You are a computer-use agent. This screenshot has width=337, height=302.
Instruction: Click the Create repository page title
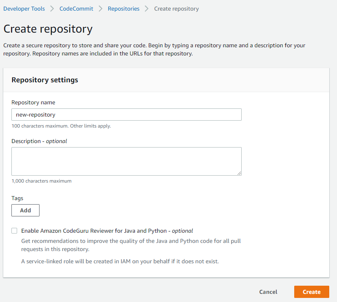point(48,29)
